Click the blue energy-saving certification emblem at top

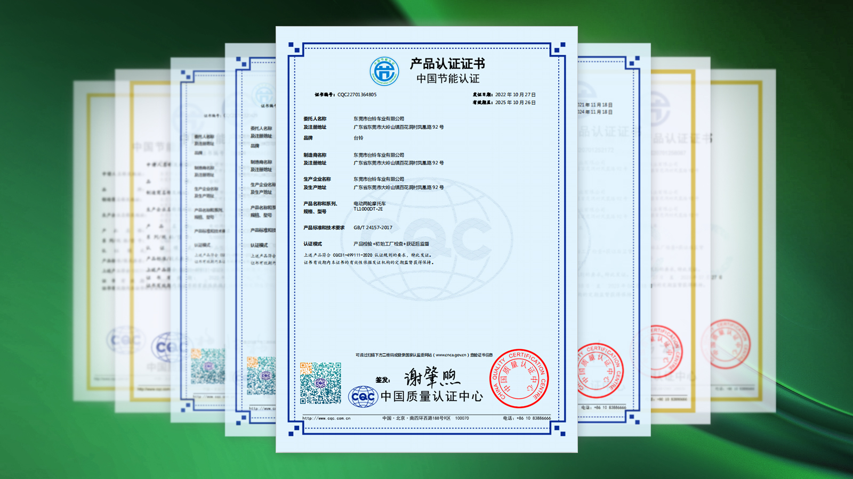(x=384, y=71)
